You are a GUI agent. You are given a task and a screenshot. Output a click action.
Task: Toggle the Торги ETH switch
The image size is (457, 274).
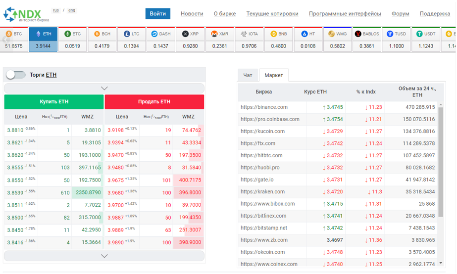[16, 75]
